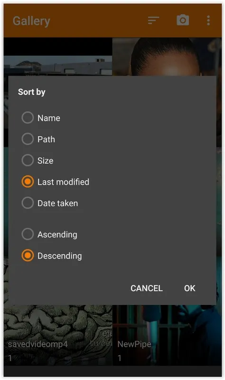
Task: Choose Path as the sort option
Action: click(28, 139)
